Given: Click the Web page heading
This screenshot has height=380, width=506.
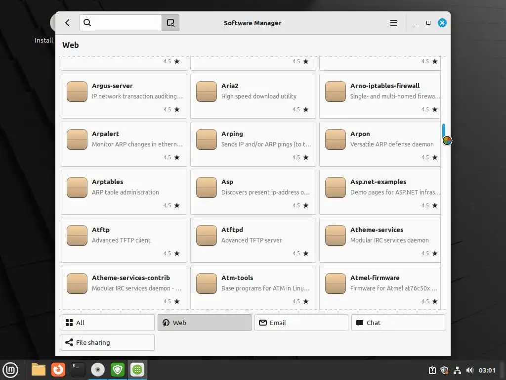Looking at the screenshot, I should click(x=70, y=45).
